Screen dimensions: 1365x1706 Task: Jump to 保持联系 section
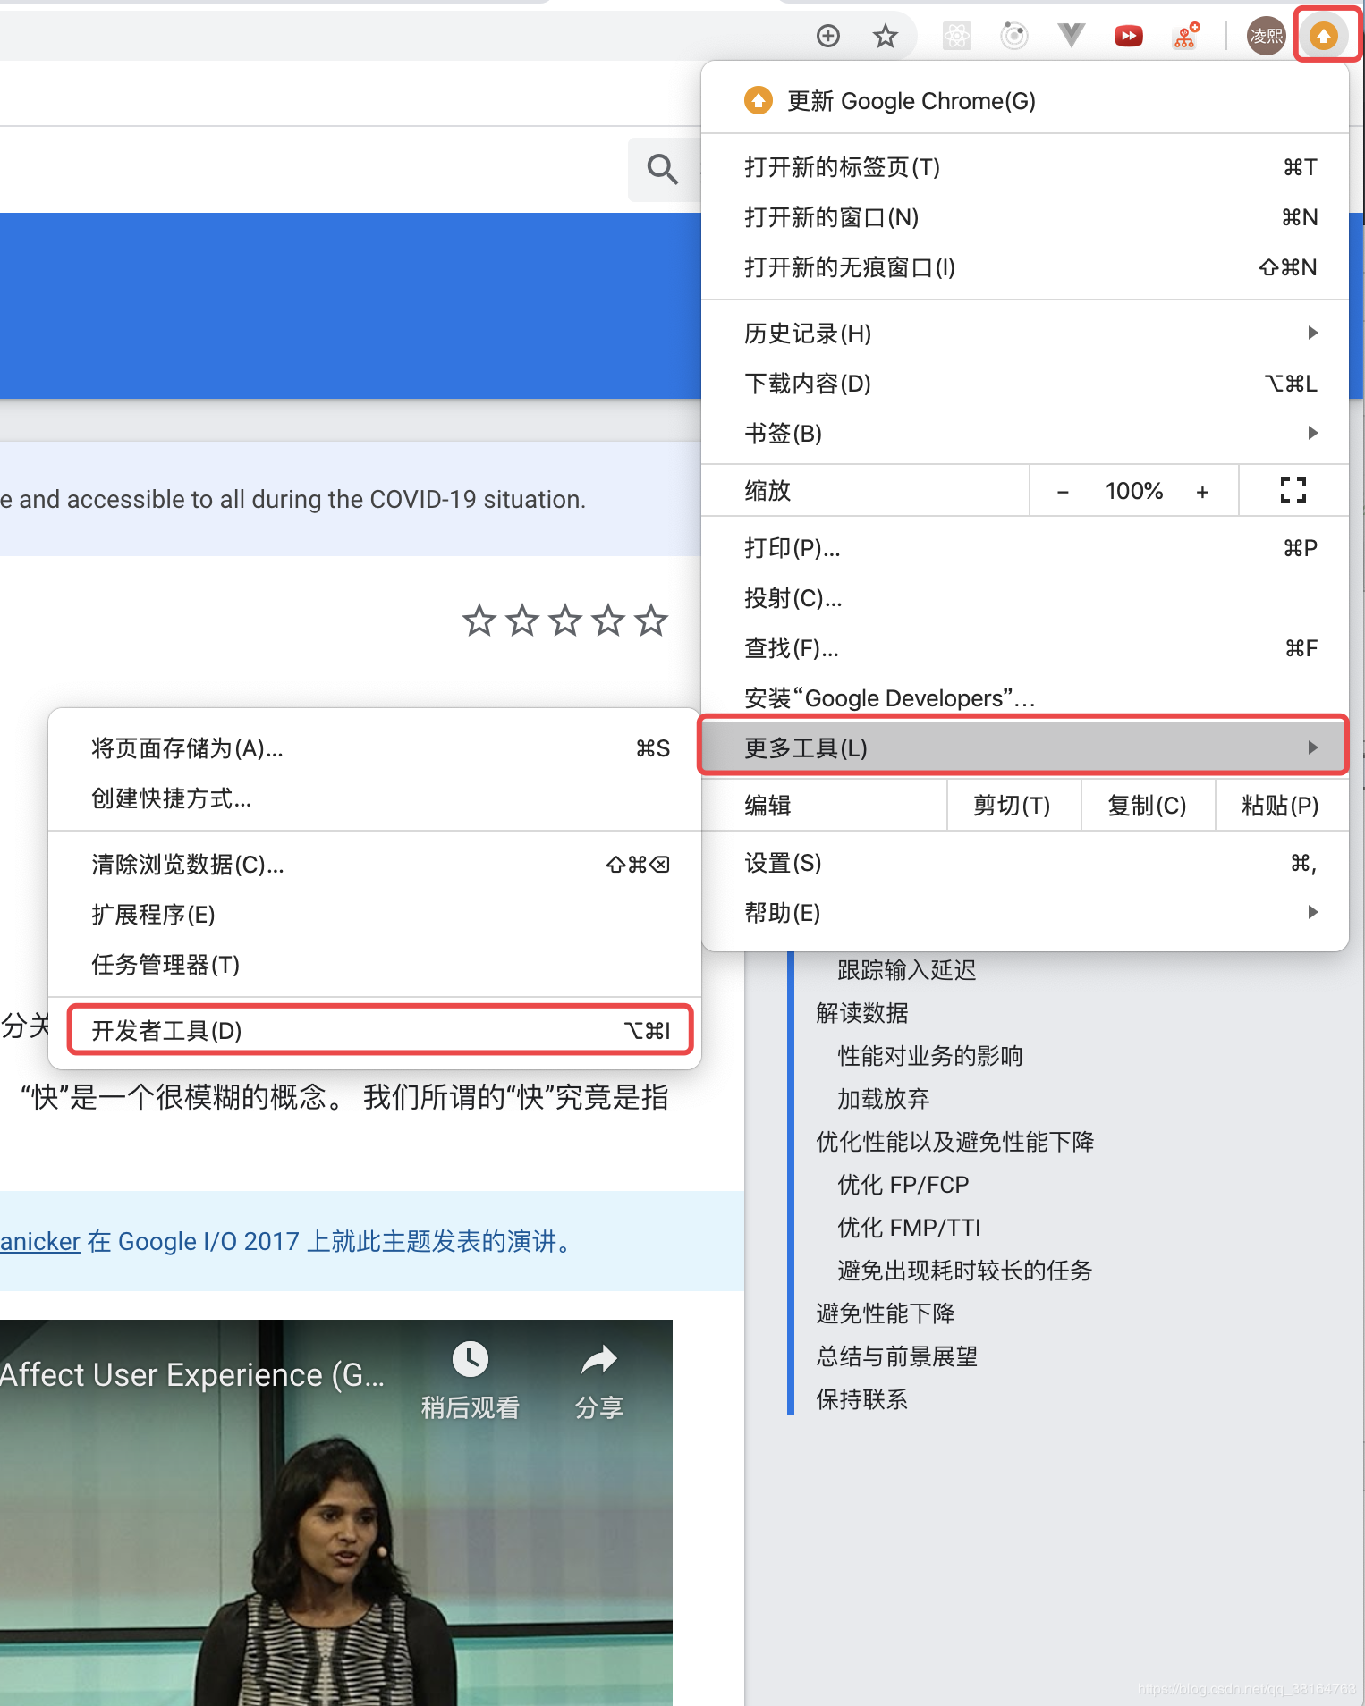click(x=862, y=1399)
